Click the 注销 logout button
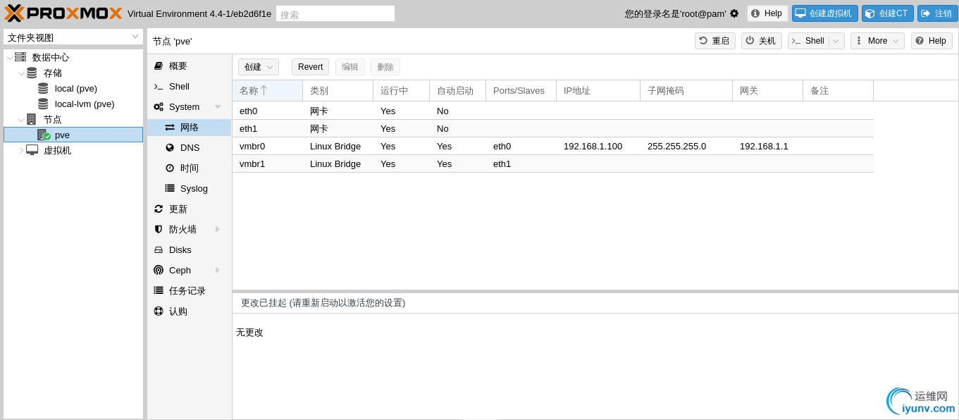 938,13
